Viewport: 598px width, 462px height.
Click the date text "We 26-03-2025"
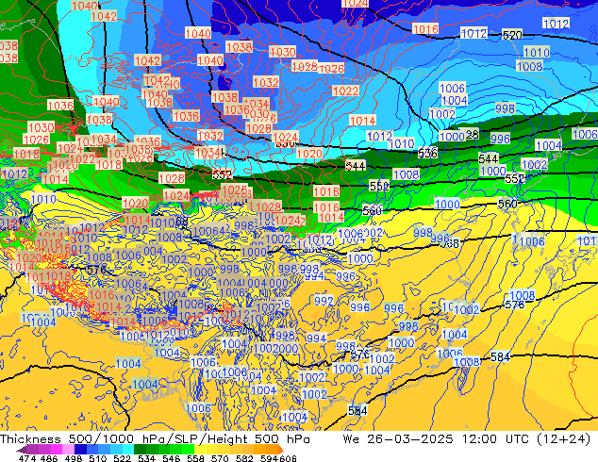pyautogui.click(x=398, y=439)
